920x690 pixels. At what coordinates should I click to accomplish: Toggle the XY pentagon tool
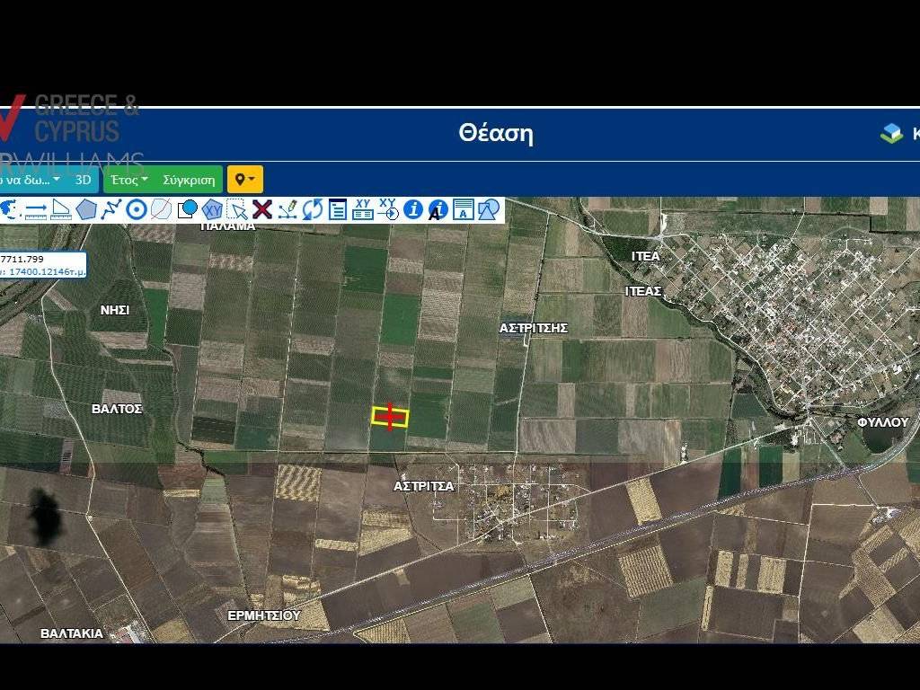point(212,210)
